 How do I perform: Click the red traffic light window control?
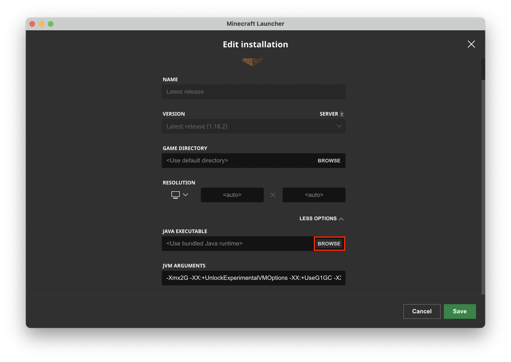tap(32, 24)
